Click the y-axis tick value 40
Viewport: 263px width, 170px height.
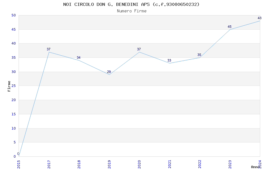14,43
